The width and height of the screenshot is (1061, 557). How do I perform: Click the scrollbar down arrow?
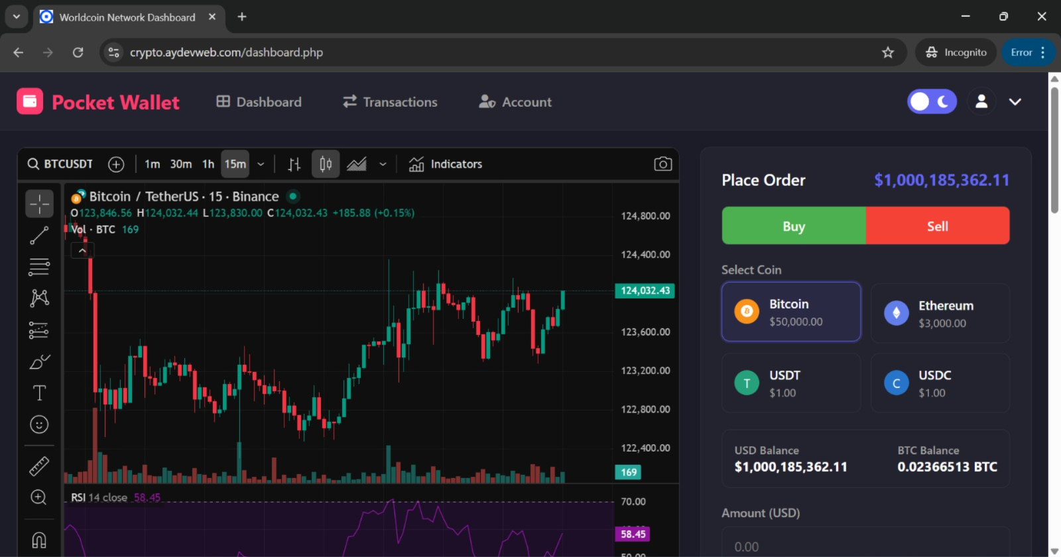point(1054,551)
